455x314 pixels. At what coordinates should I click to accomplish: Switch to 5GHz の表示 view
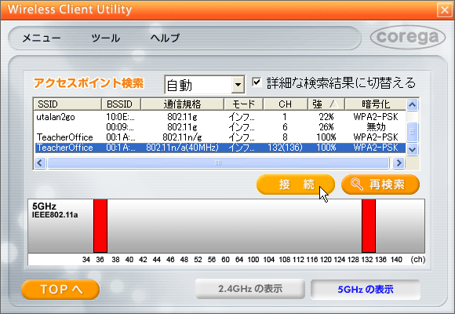[x=366, y=290]
